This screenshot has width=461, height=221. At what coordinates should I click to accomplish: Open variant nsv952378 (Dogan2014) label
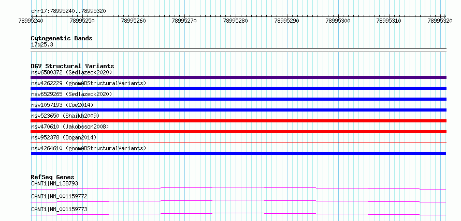[64, 137]
